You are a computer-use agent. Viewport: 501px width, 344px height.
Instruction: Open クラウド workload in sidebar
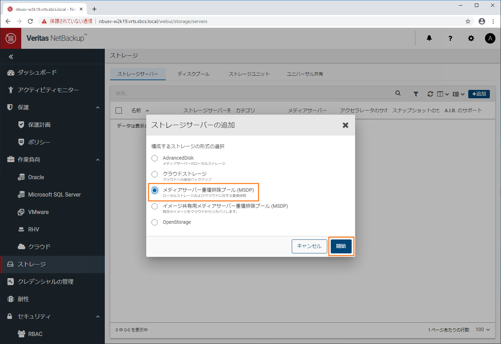tap(39, 247)
